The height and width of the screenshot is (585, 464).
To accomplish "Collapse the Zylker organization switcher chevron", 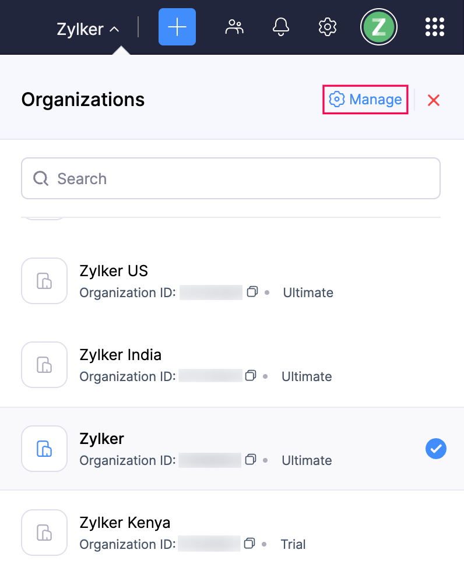I will click(x=114, y=28).
